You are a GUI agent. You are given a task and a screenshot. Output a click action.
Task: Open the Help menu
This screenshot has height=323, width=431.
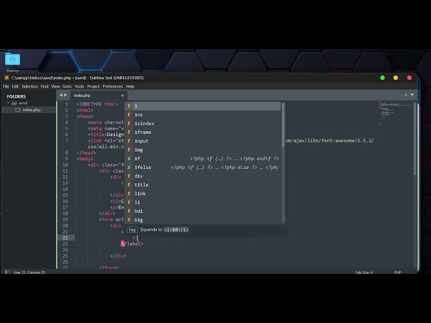coord(130,87)
